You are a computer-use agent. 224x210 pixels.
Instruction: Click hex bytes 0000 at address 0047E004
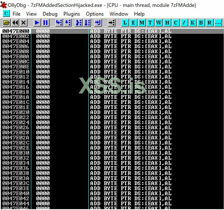(43, 41)
